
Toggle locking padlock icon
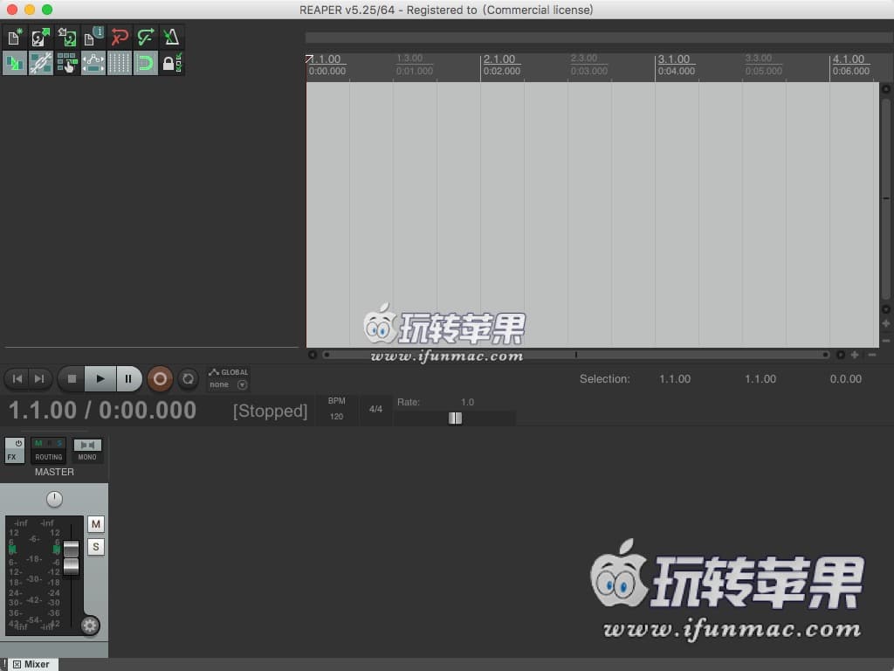pos(172,63)
